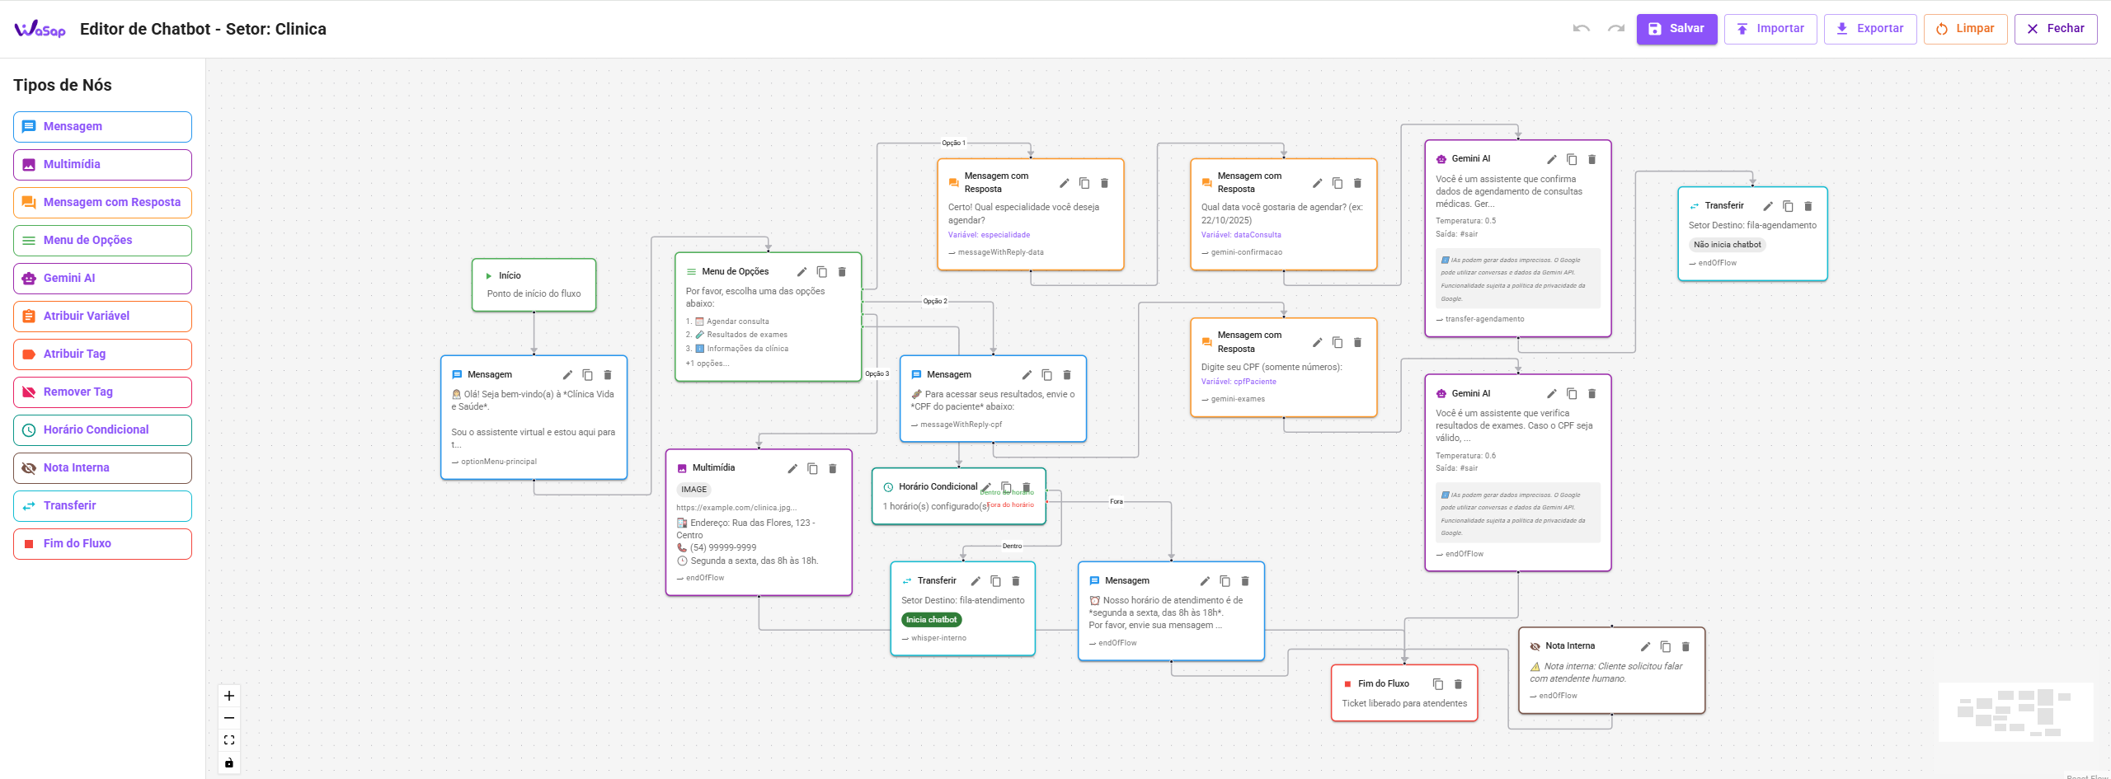Duplicate the Nota Interna node
Viewport: 2111px width, 779px height.
tap(1665, 646)
